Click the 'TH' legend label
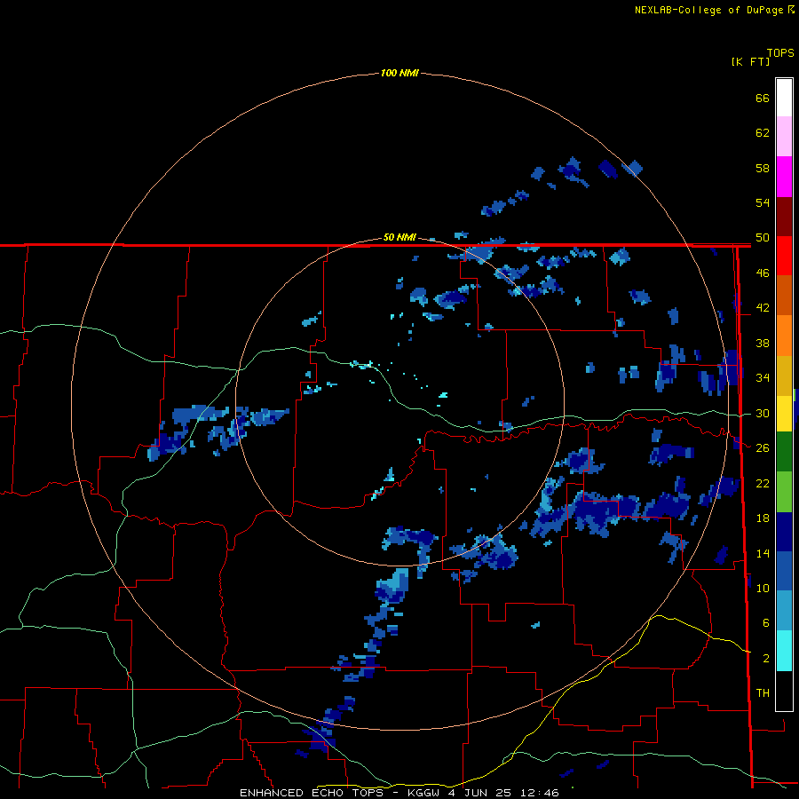The width and height of the screenshot is (799, 799). (763, 693)
